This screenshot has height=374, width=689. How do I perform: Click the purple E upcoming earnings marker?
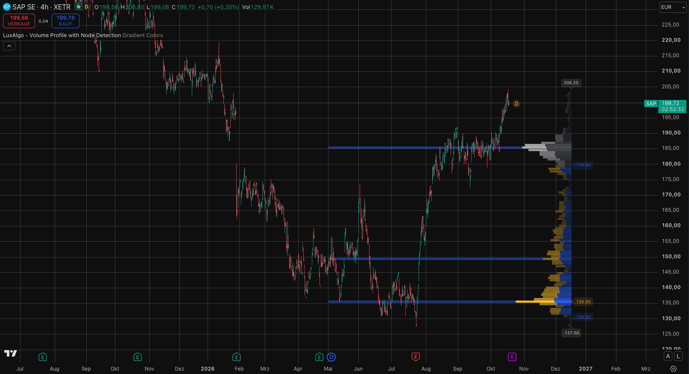(x=512, y=356)
